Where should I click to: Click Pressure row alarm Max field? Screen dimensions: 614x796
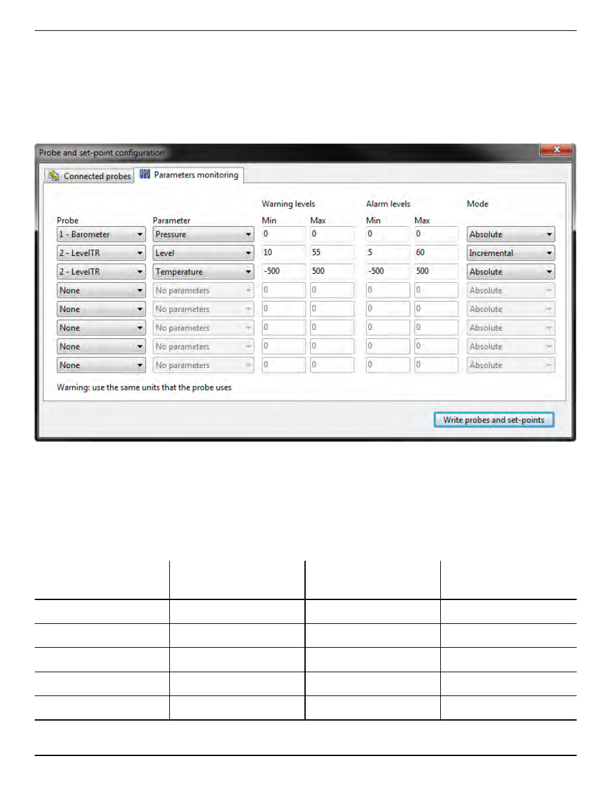pos(436,234)
